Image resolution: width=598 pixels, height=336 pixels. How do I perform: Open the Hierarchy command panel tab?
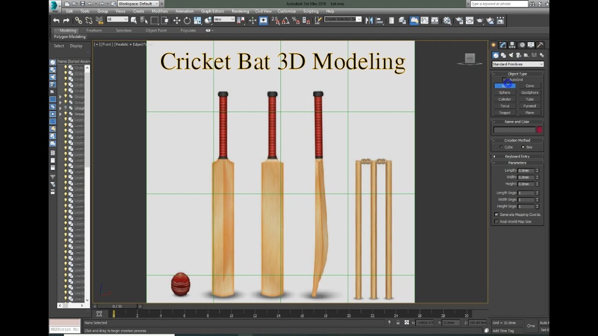513,45
